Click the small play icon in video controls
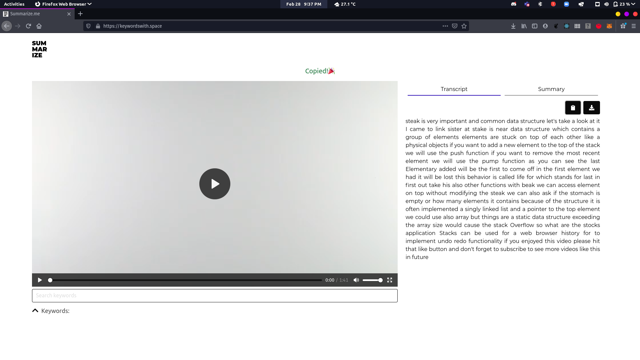640x360 pixels. tap(40, 280)
